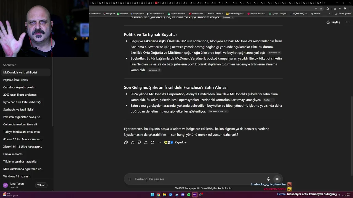
Task: Open 'The best ChatBot' bookmark
Action: coord(156,13)
